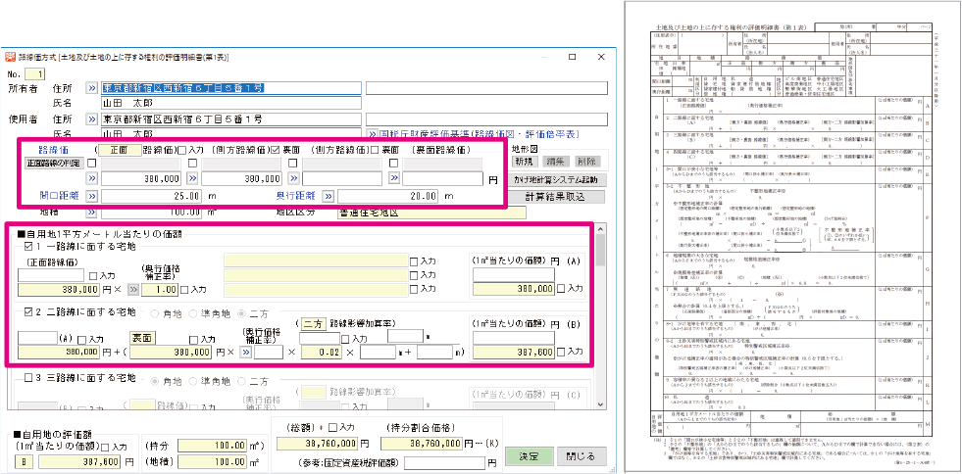The width and height of the screenshot is (962, 474).
Task: Open the >> lookup for 間口距離
Action: click(92, 196)
